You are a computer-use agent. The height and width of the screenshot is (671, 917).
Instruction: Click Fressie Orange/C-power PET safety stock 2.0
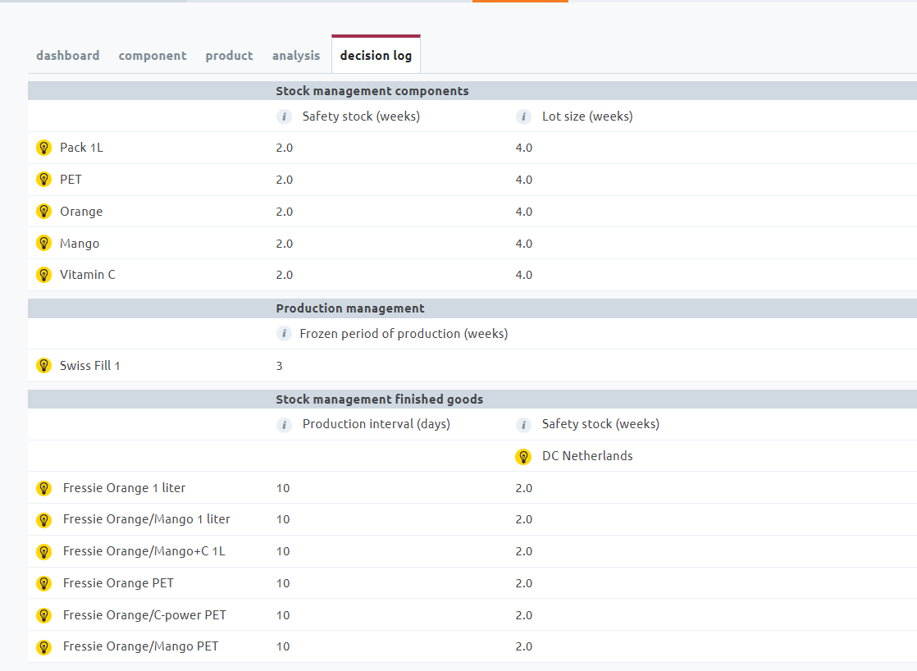tap(524, 615)
